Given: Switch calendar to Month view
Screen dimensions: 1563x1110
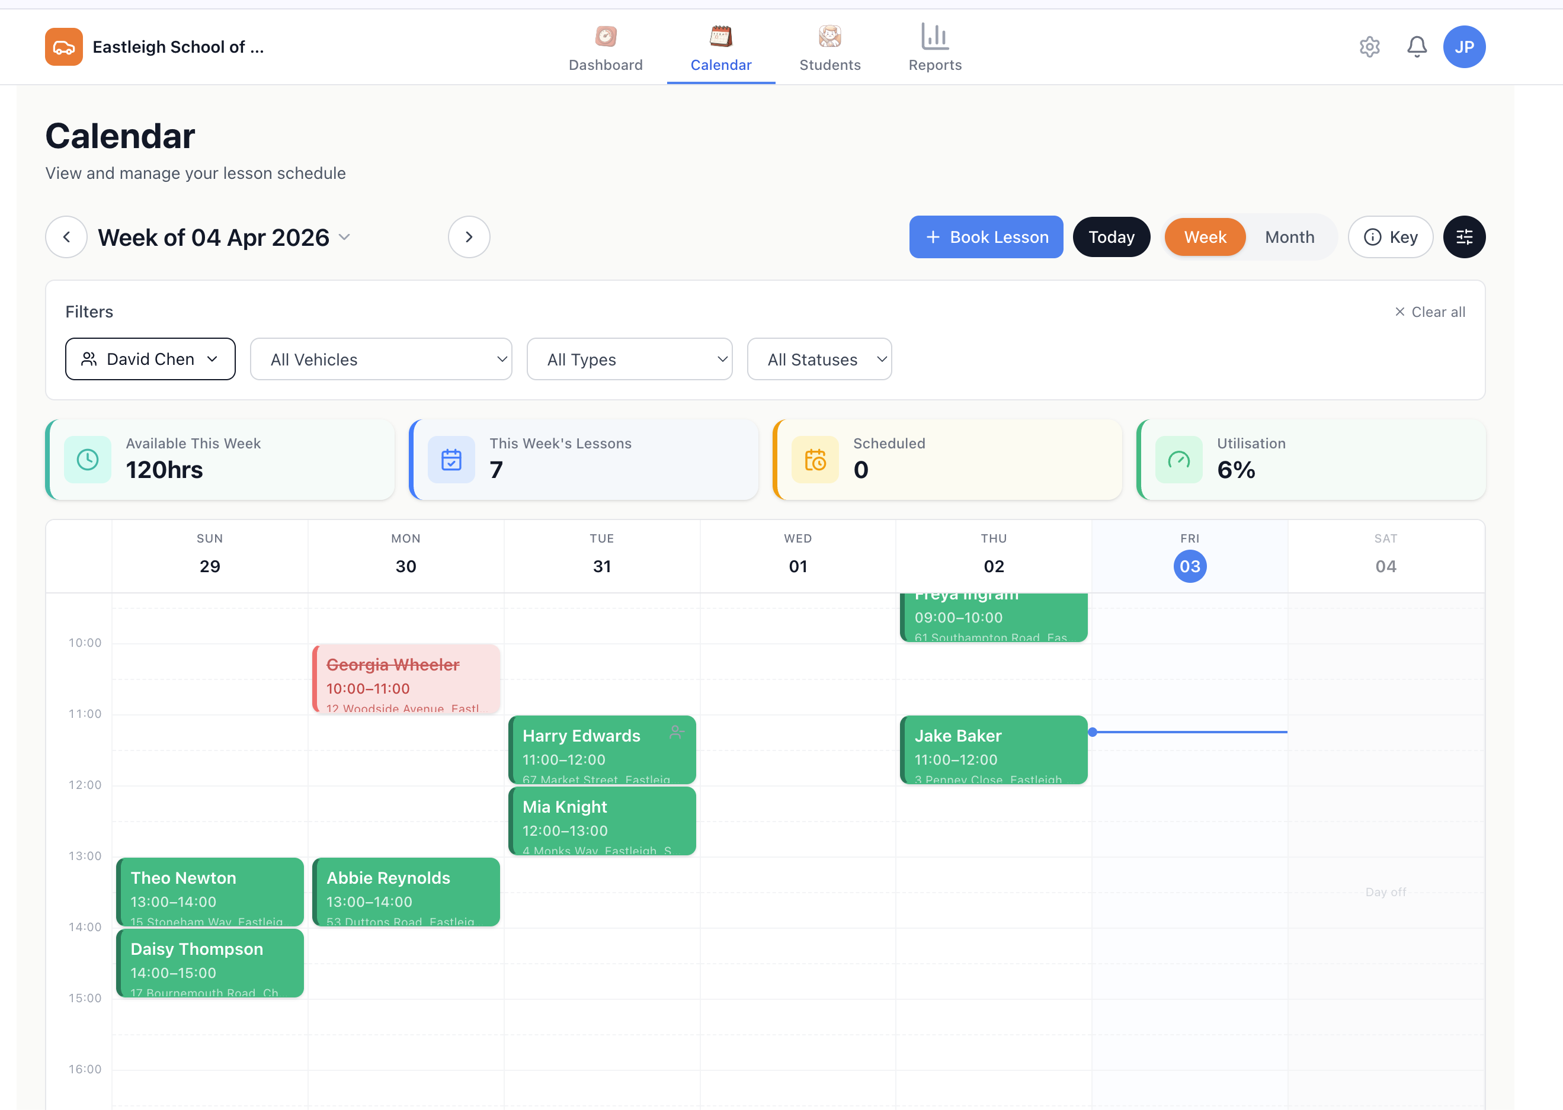Looking at the screenshot, I should (x=1289, y=237).
